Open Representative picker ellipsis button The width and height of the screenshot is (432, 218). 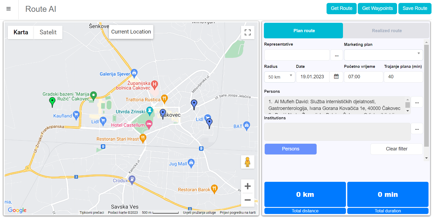point(337,55)
